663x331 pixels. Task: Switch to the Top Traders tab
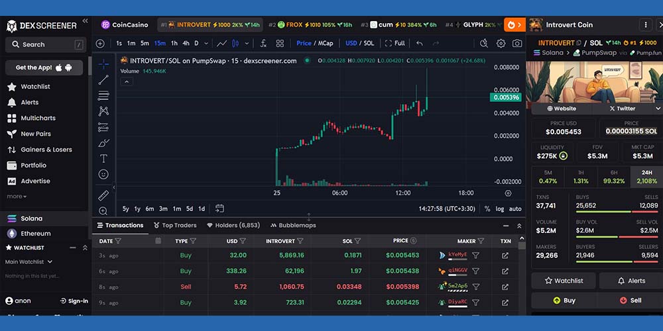pos(174,225)
